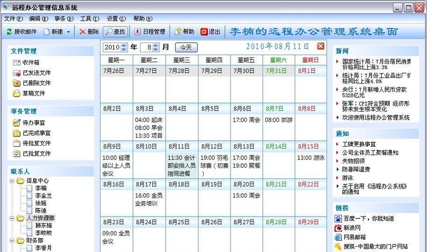The height and width of the screenshot is (252, 427).
Task: Open the 失物招领 notice
Action: 353,161
